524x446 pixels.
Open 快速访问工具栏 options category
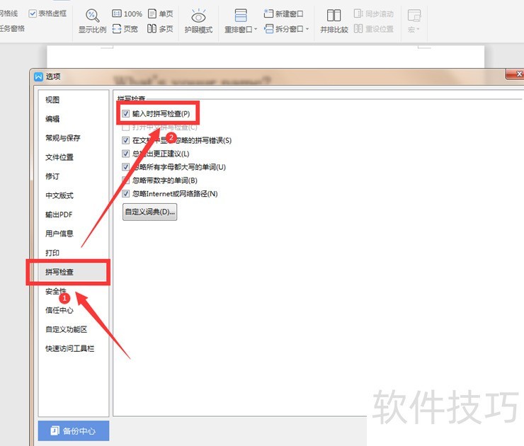point(70,349)
